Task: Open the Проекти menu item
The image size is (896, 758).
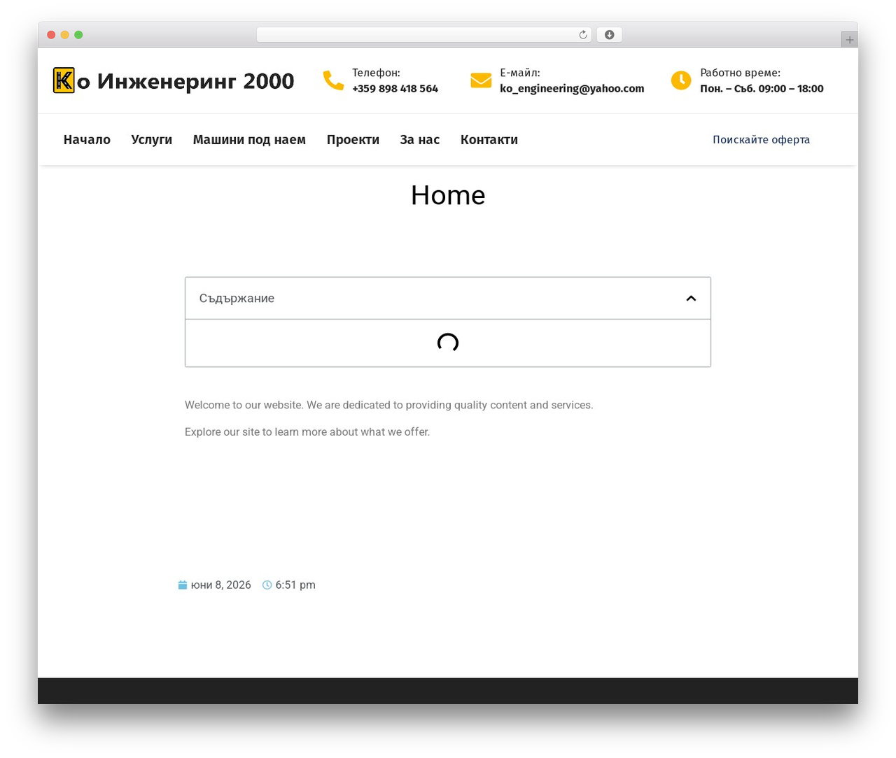Action: [x=353, y=140]
